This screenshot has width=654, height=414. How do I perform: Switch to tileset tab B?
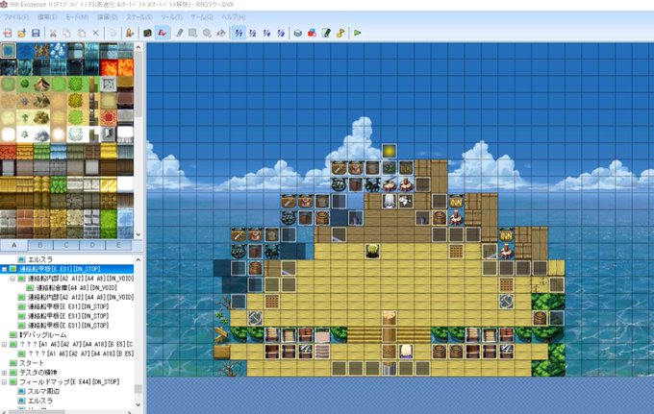(40, 245)
